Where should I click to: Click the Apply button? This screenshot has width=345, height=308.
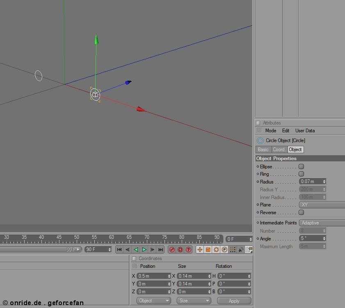234,301
